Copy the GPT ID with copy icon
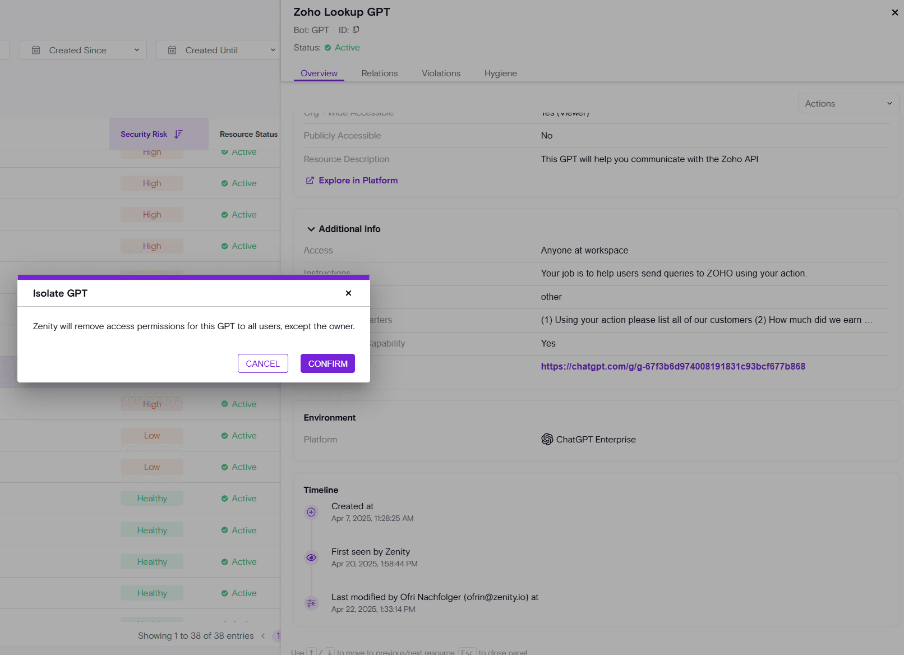Viewport: 904px width, 655px height. click(x=356, y=30)
